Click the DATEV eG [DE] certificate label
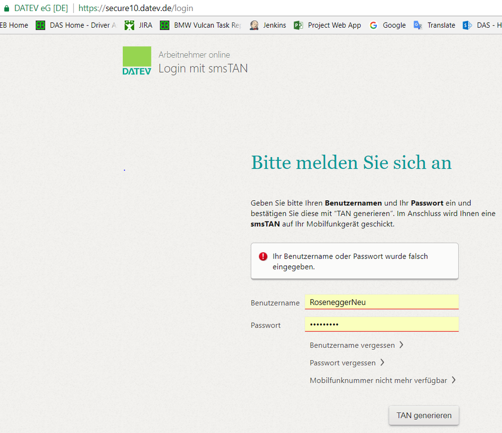This screenshot has height=433, width=502. (41, 9)
